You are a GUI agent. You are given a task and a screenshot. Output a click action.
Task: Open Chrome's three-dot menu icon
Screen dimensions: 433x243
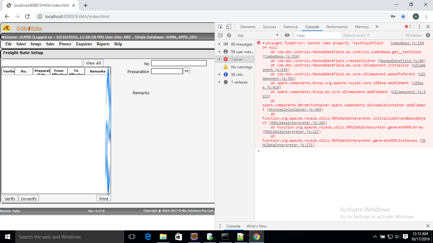click(426, 16)
